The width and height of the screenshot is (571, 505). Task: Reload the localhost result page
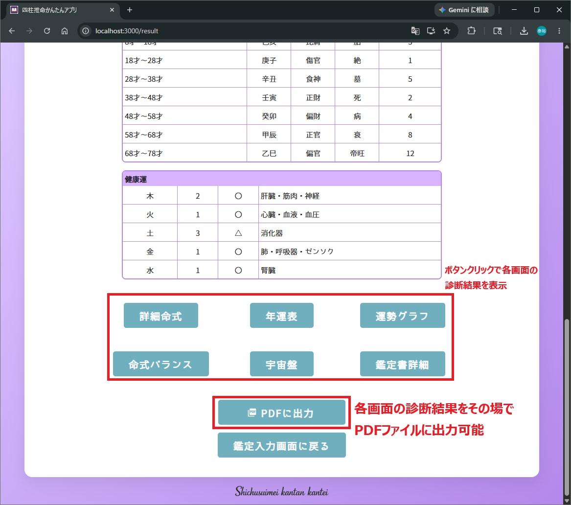47,31
